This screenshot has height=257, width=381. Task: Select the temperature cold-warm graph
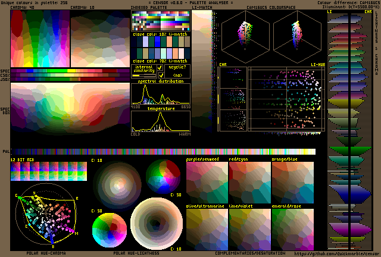point(160,121)
